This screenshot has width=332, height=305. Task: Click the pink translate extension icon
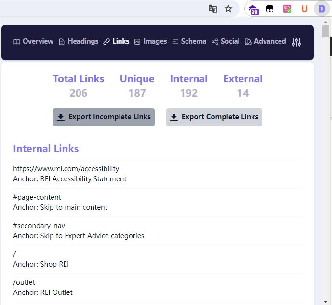point(287,9)
